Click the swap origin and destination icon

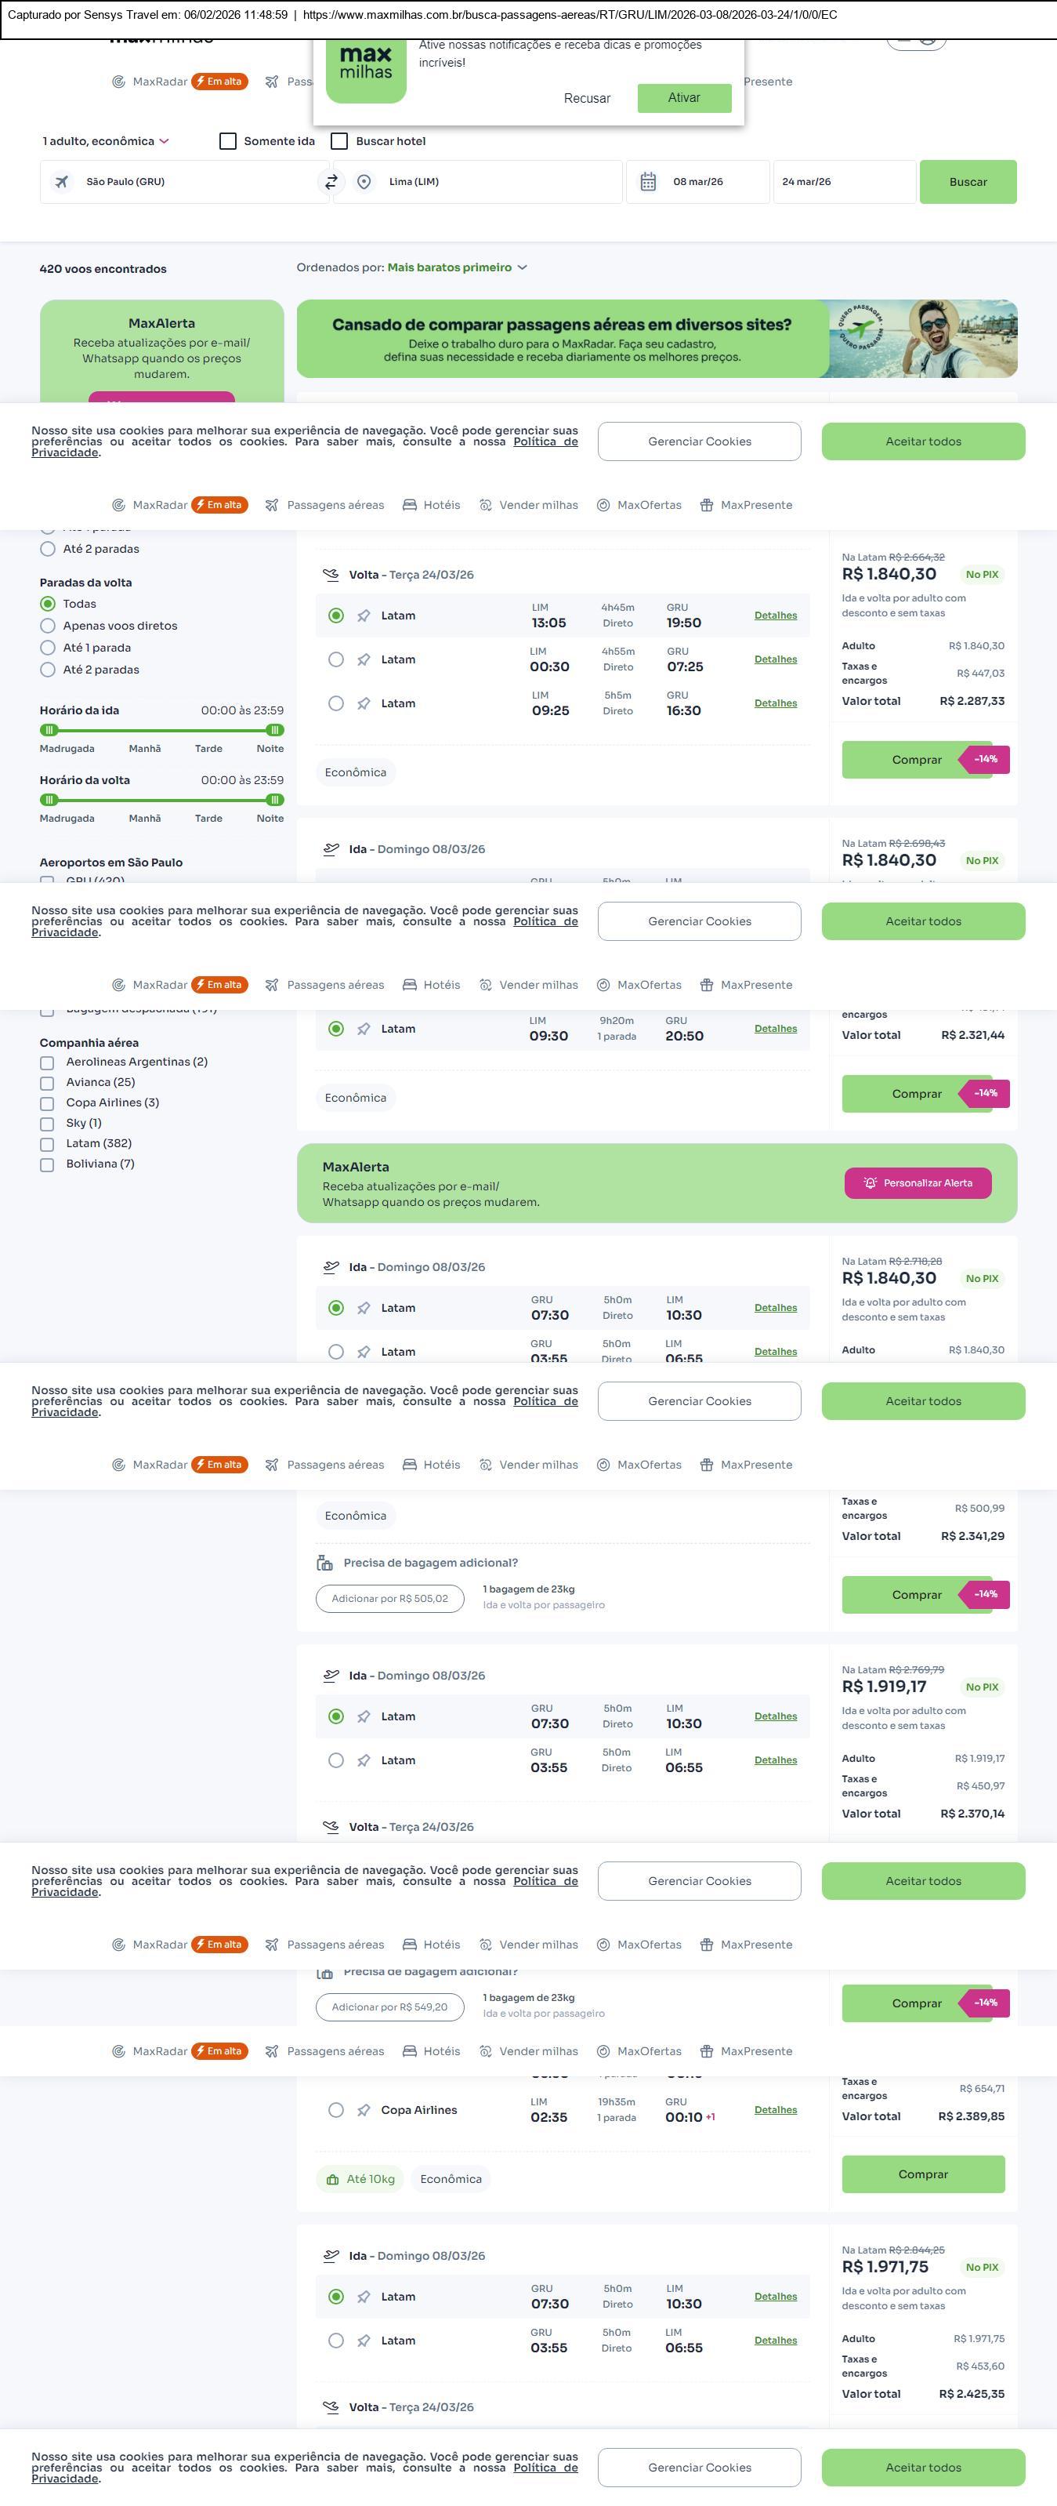(331, 182)
